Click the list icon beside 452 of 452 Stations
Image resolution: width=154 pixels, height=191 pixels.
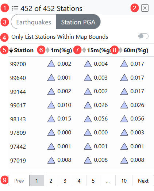coord(15,8)
